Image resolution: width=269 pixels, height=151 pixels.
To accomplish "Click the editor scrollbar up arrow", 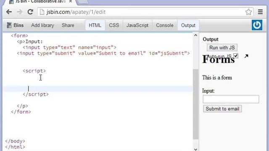I will click(195, 35).
